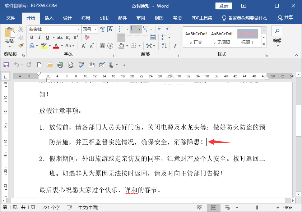Screen dimensions: 302x212
Task: Justify the paragraph text
Action: pyautogui.click(x=145, y=37)
